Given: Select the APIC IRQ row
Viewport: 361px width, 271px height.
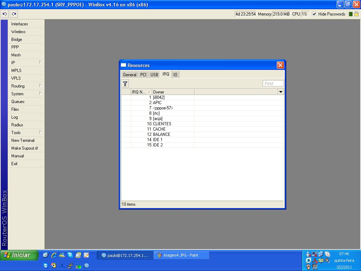Looking at the screenshot, I should click(202, 103).
